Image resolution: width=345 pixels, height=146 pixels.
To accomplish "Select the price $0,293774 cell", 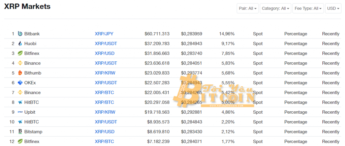I will point(192,73).
